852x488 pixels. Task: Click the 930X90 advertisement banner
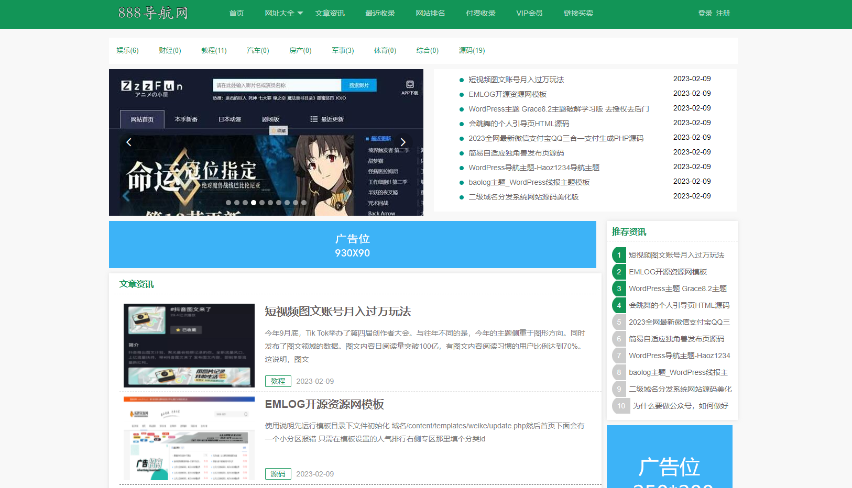tap(352, 245)
